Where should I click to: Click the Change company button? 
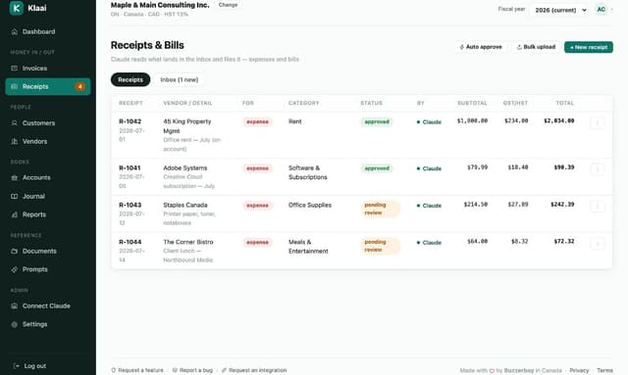(x=228, y=5)
